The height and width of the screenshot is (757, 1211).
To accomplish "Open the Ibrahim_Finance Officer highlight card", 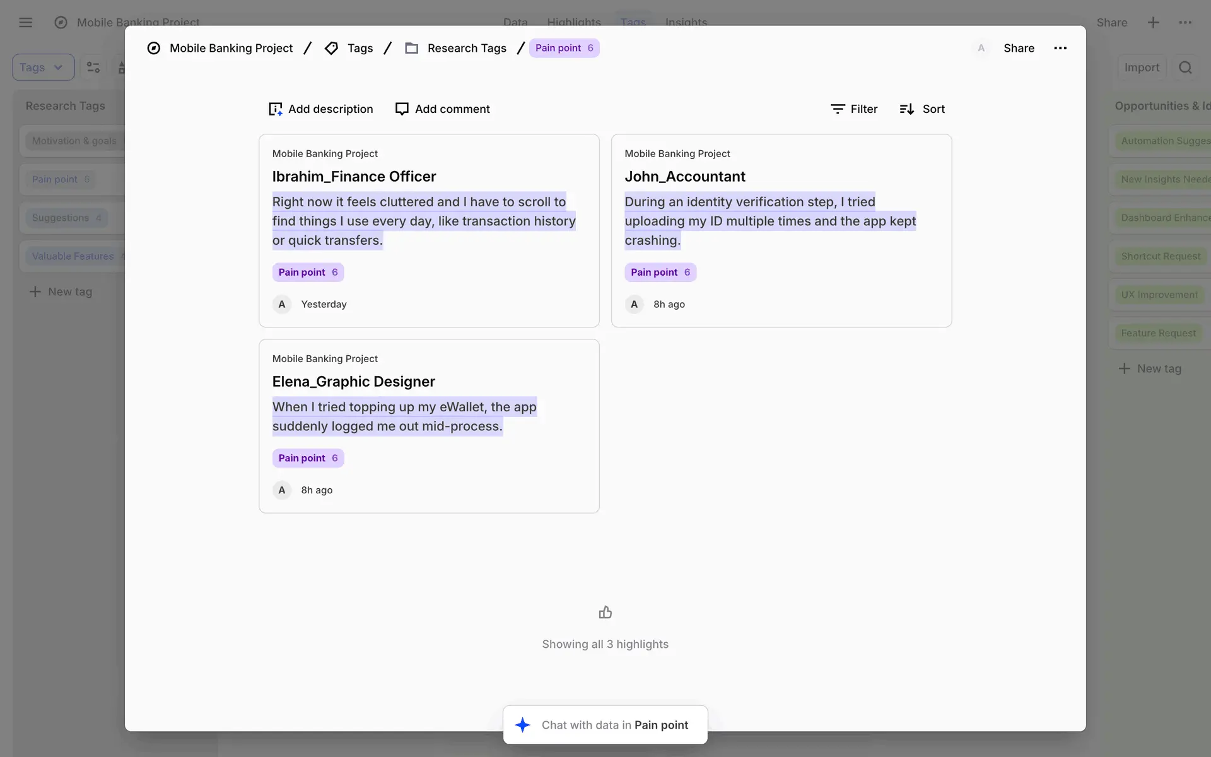I will click(x=354, y=177).
